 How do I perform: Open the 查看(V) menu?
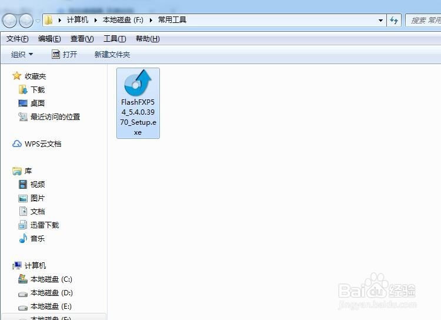(x=82, y=39)
